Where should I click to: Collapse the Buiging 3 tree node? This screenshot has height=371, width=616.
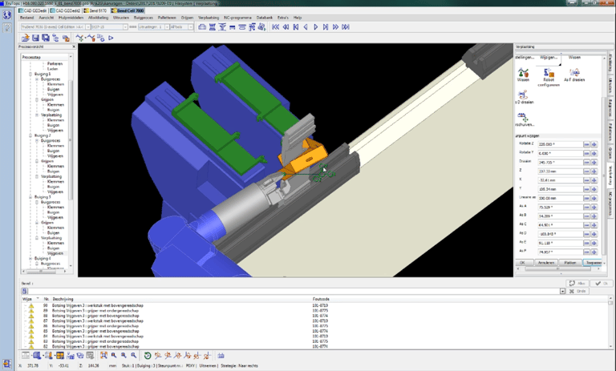pyautogui.click(x=30, y=196)
